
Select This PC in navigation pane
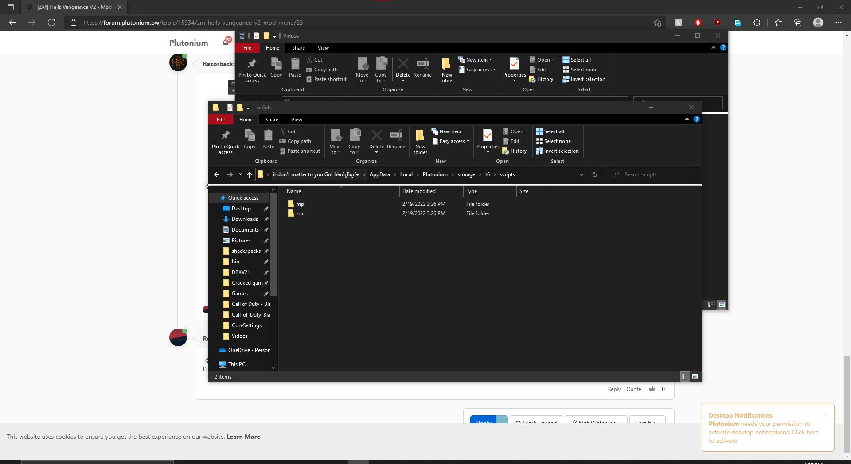[x=233, y=364]
